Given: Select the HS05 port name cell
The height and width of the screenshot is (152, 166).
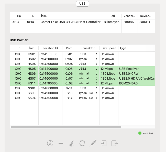Looking at the screenshot, I should (x=31, y=69).
